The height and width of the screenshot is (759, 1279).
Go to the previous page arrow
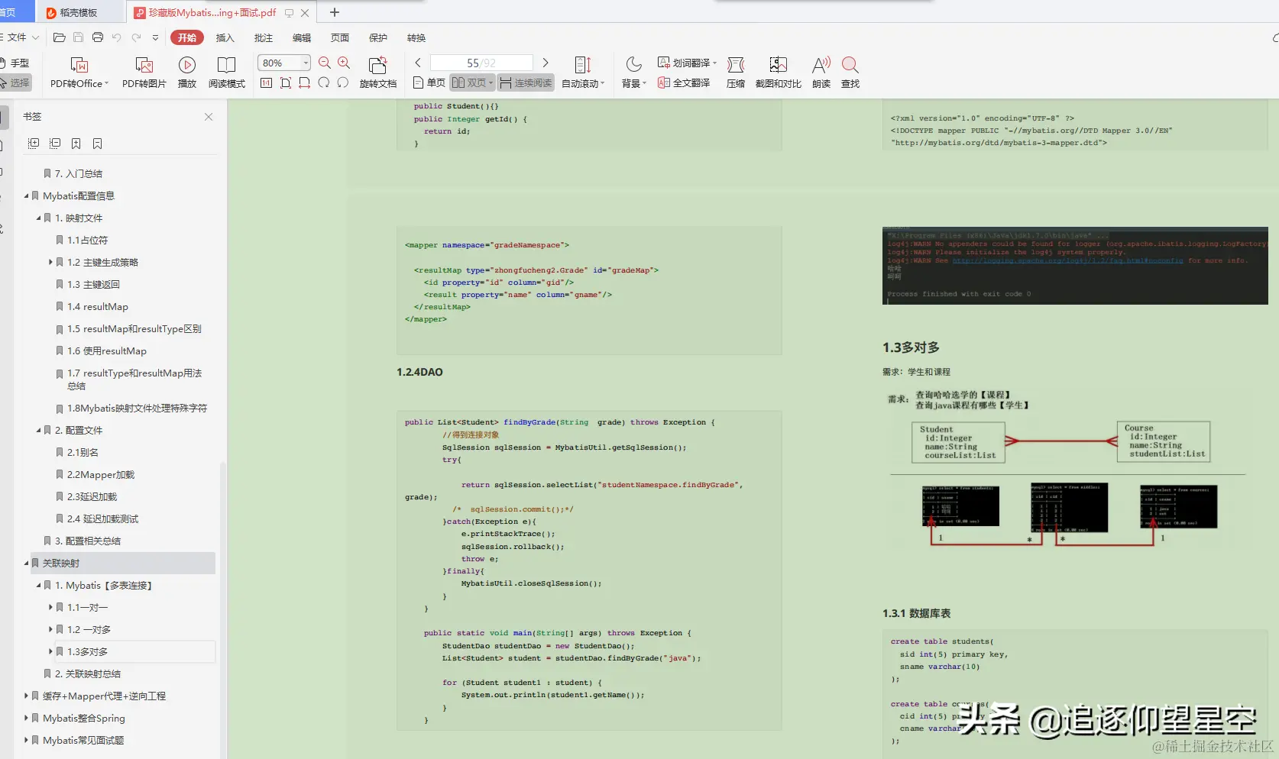(x=418, y=63)
